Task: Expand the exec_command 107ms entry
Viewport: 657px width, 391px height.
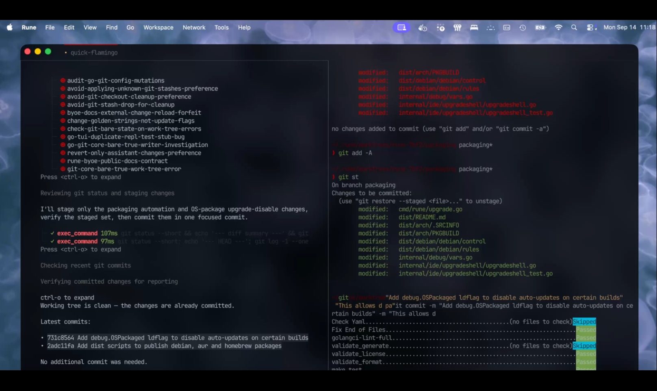Action: pos(179,233)
